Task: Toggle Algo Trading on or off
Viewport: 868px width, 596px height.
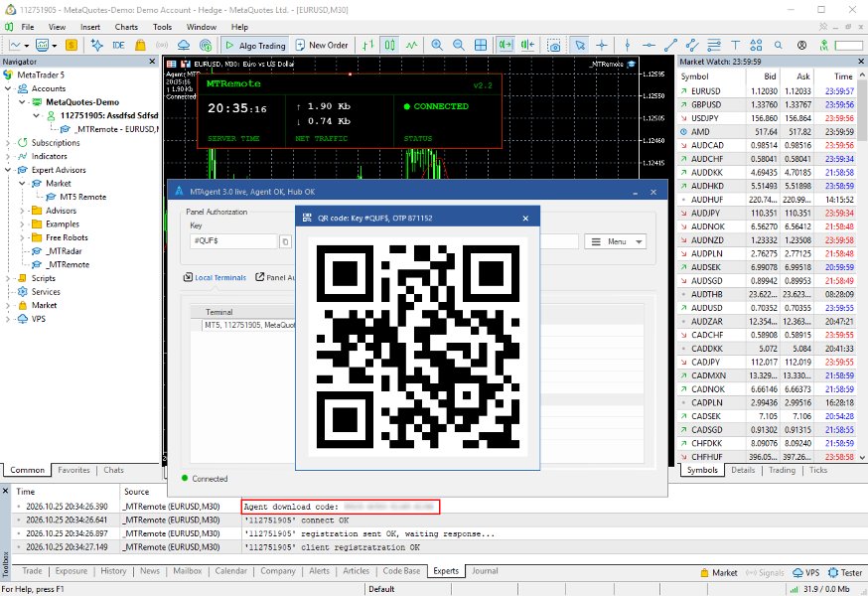Action: click(x=255, y=45)
